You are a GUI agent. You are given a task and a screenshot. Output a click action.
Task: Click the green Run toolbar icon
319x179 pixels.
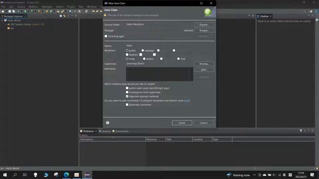(x=25, y=11)
